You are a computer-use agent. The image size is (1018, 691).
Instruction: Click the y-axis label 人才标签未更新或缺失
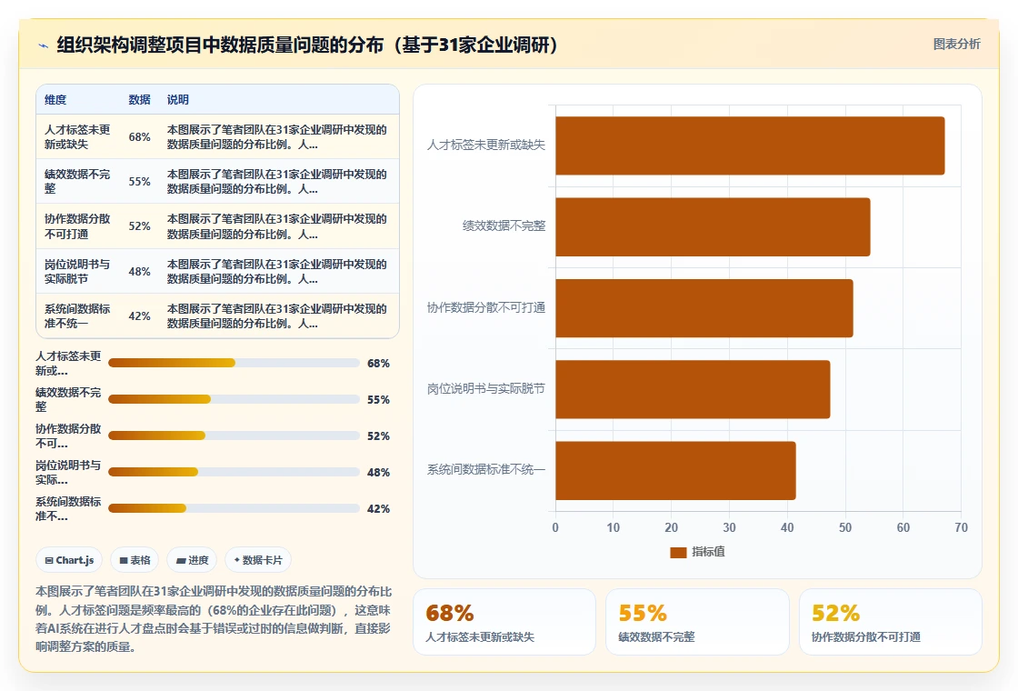485,145
